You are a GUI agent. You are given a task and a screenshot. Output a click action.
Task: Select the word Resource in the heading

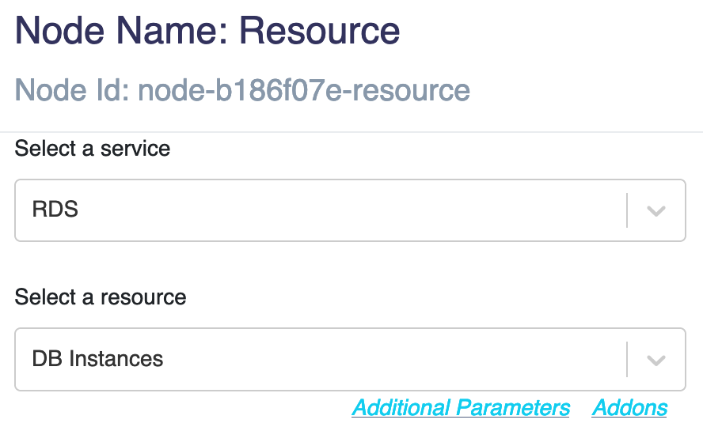[x=319, y=31]
